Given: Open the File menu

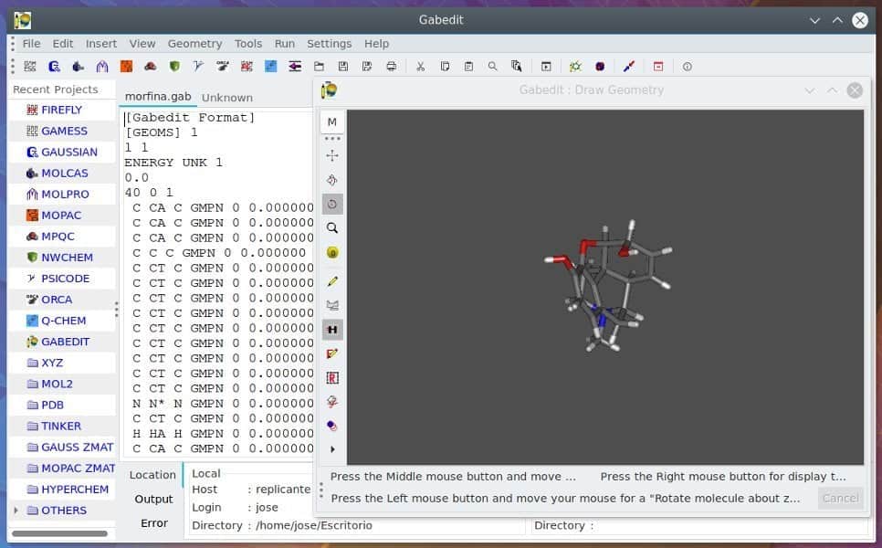Looking at the screenshot, I should pyautogui.click(x=31, y=43).
